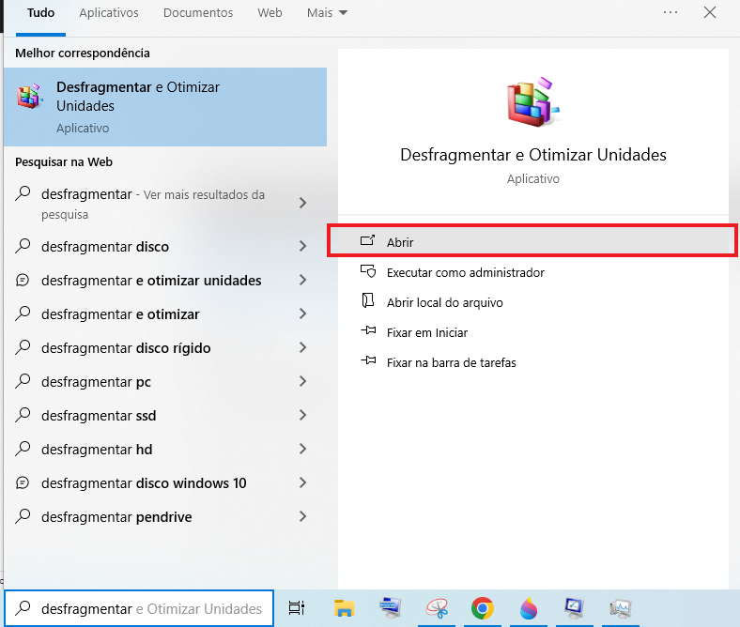The height and width of the screenshot is (627, 740).
Task: Select suggestion desfragmentar pc
Action: coord(96,382)
